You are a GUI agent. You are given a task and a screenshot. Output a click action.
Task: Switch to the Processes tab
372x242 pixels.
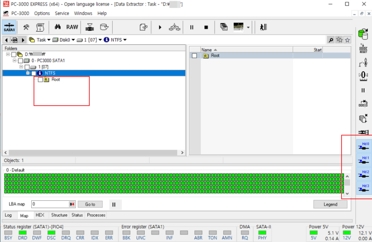tap(96, 215)
